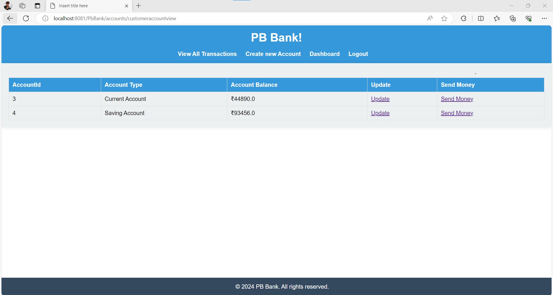Select the 'Insert title here' tab
Image resolution: width=553 pixels, height=295 pixels.
point(89,6)
